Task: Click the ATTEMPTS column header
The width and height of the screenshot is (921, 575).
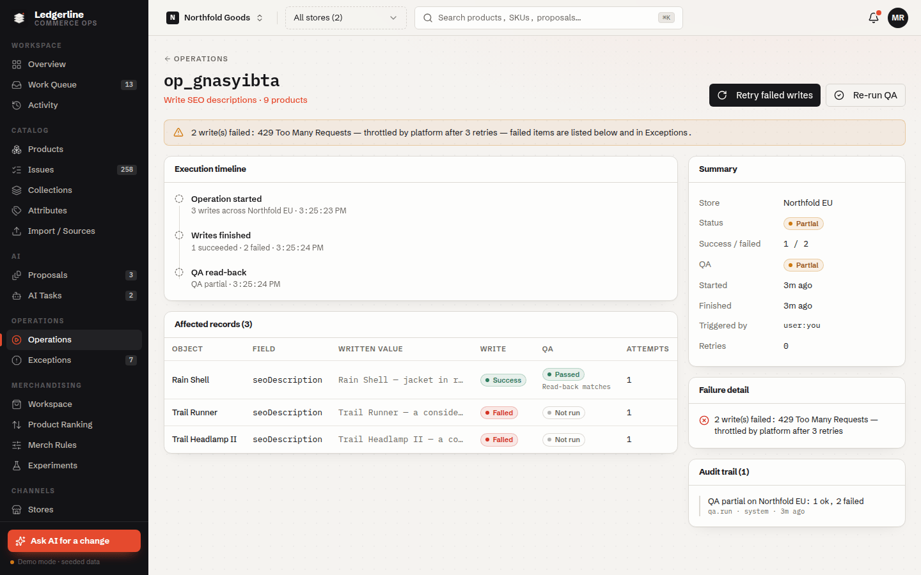Action: click(647, 349)
